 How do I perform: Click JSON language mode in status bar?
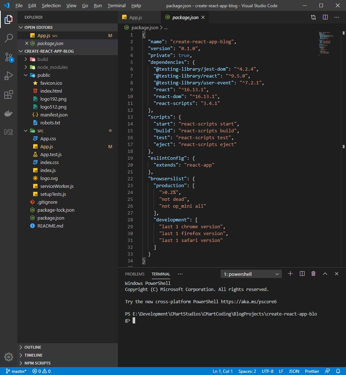[x=294, y=371]
